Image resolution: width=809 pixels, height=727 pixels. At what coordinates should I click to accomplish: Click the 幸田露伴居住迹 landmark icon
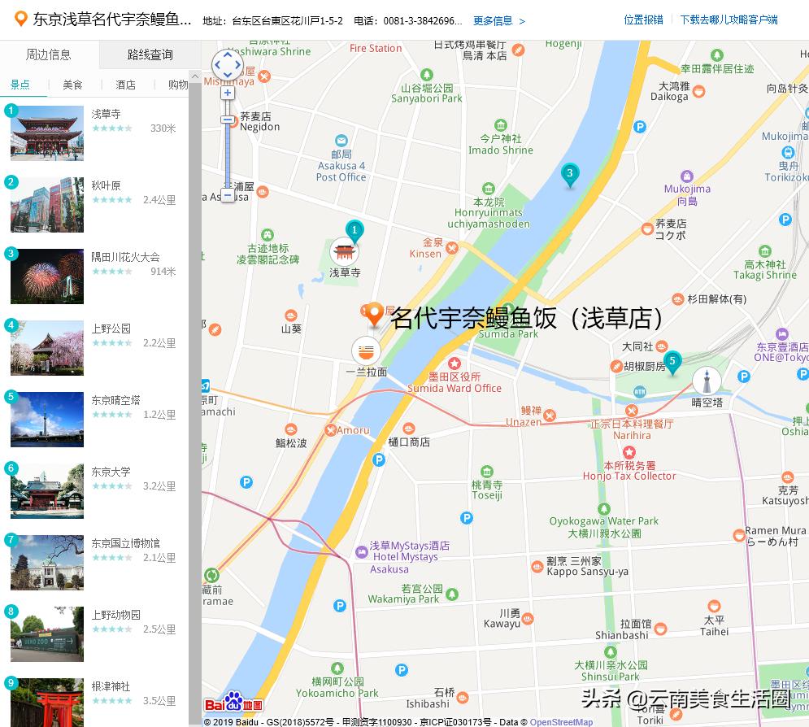click(x=716, y=55)
